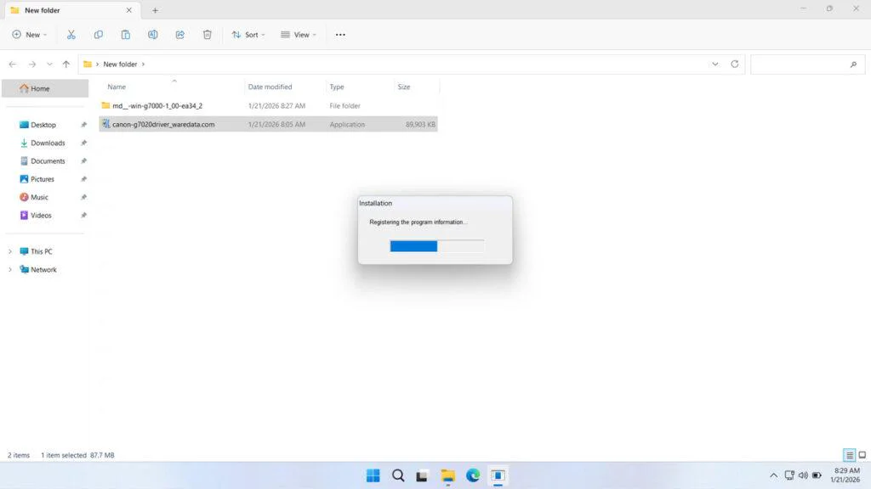Click the Delete trash icon
This screenshot has height=489, width=871.
207,34
